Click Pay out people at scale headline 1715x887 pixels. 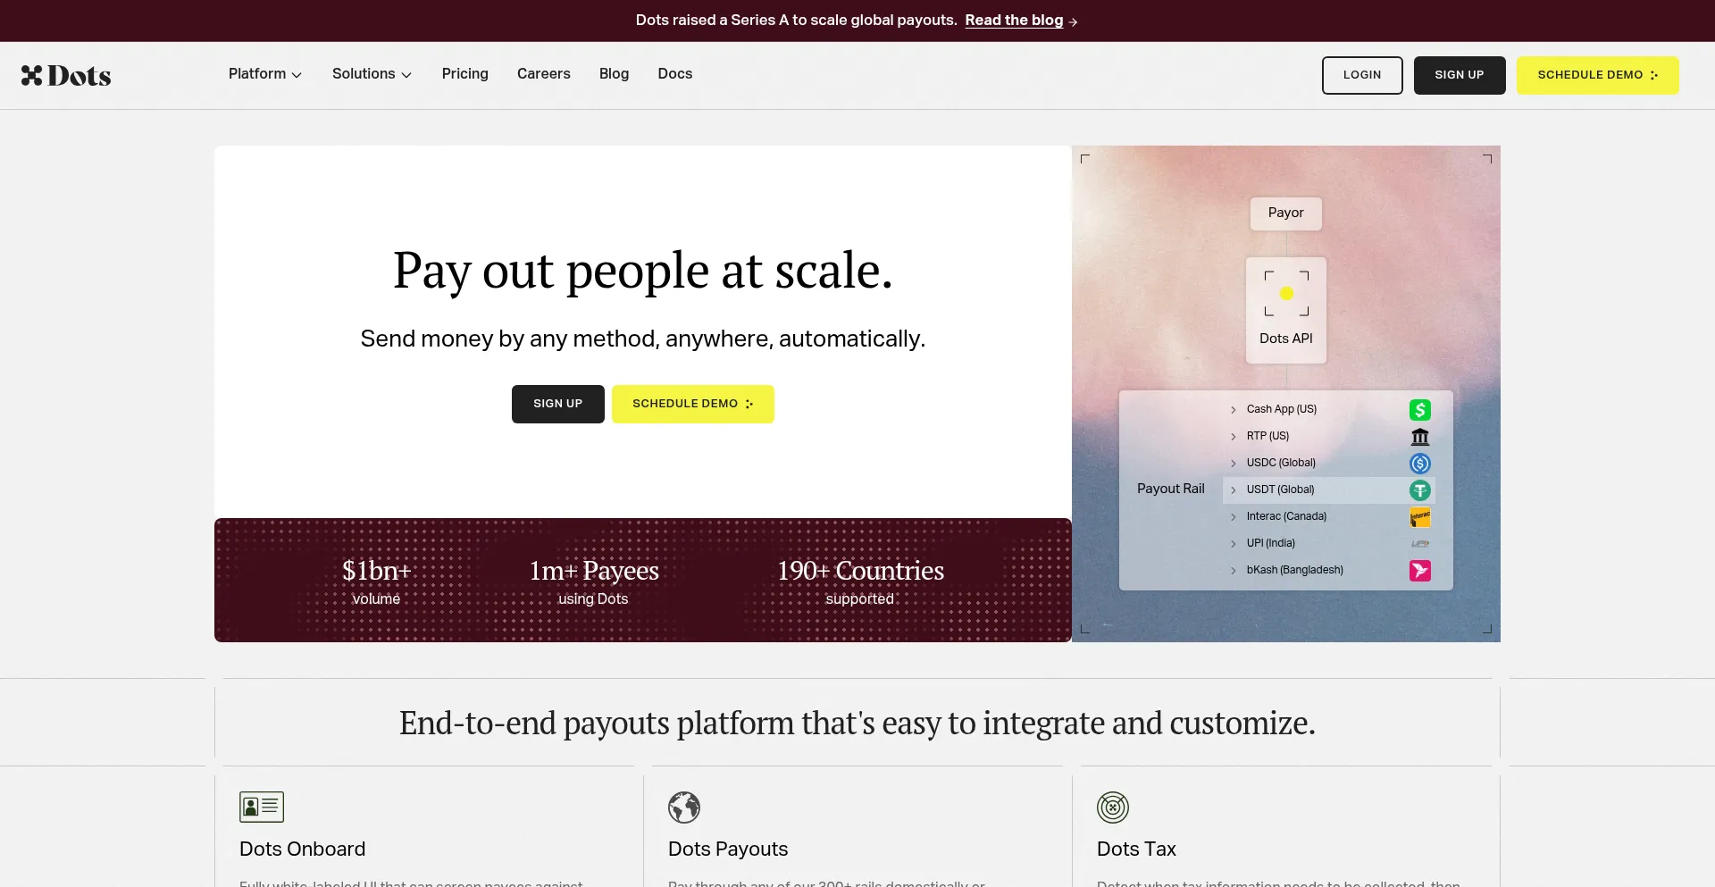[x=643, y=271]
